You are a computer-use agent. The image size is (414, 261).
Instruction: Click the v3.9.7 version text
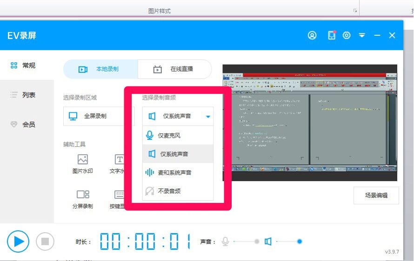392,252
